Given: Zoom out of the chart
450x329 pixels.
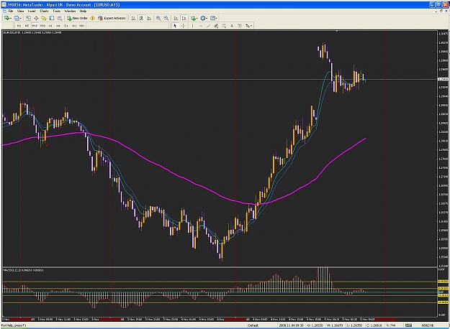Looking at the screenshot, I should 166,18.
